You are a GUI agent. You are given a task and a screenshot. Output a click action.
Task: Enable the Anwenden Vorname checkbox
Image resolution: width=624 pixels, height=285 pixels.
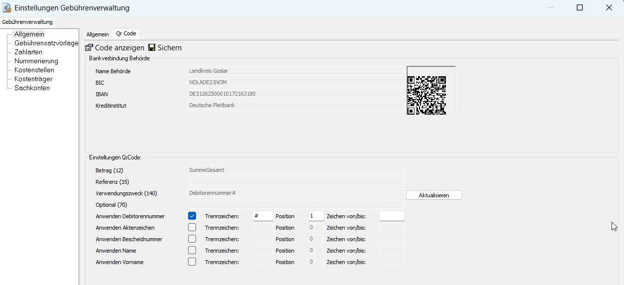point(192,262)
